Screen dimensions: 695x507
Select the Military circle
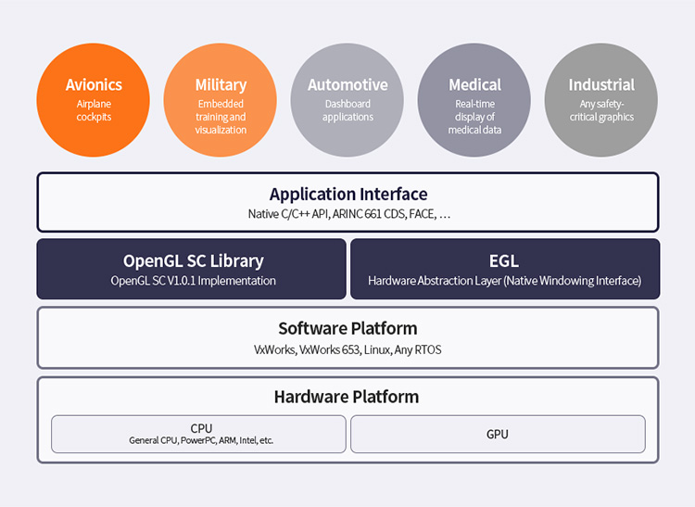click(x=221, y=100)
